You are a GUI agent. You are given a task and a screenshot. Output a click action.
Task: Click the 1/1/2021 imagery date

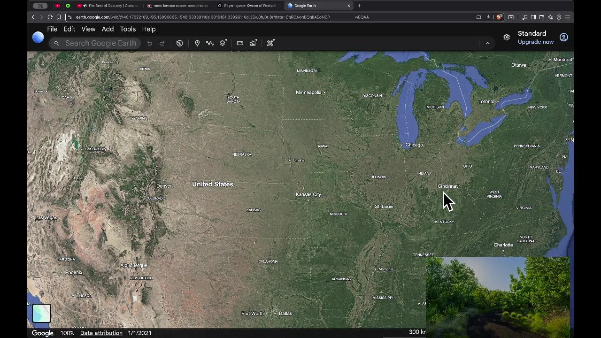click(x=139, y=333)
